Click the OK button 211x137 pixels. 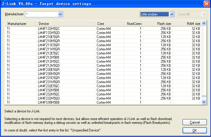[195, 131]
